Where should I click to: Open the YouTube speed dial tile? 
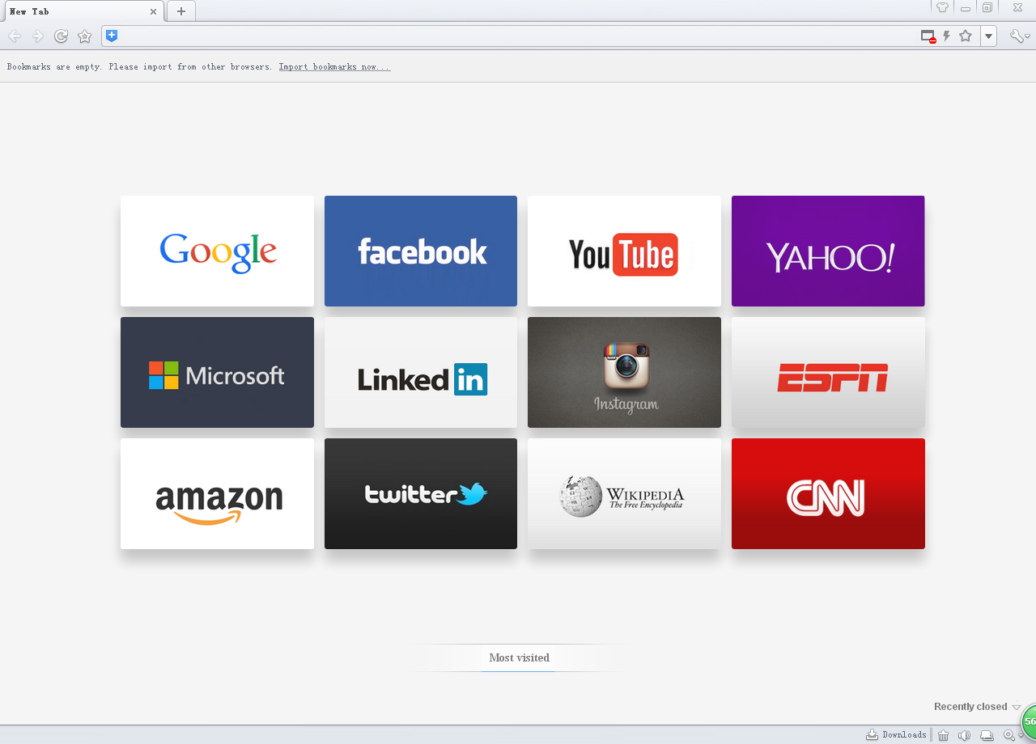coord(624,251)
